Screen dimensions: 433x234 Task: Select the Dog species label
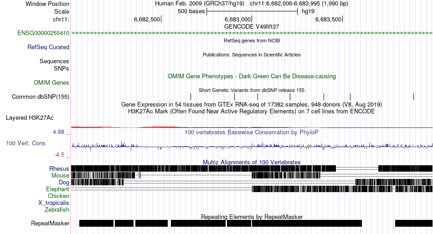point(64,183)
